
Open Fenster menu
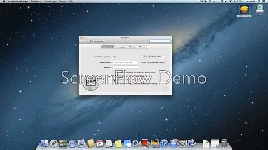(62, 1)
